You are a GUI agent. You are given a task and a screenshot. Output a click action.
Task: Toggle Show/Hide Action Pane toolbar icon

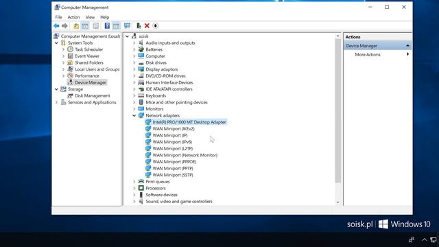point(116,26)
